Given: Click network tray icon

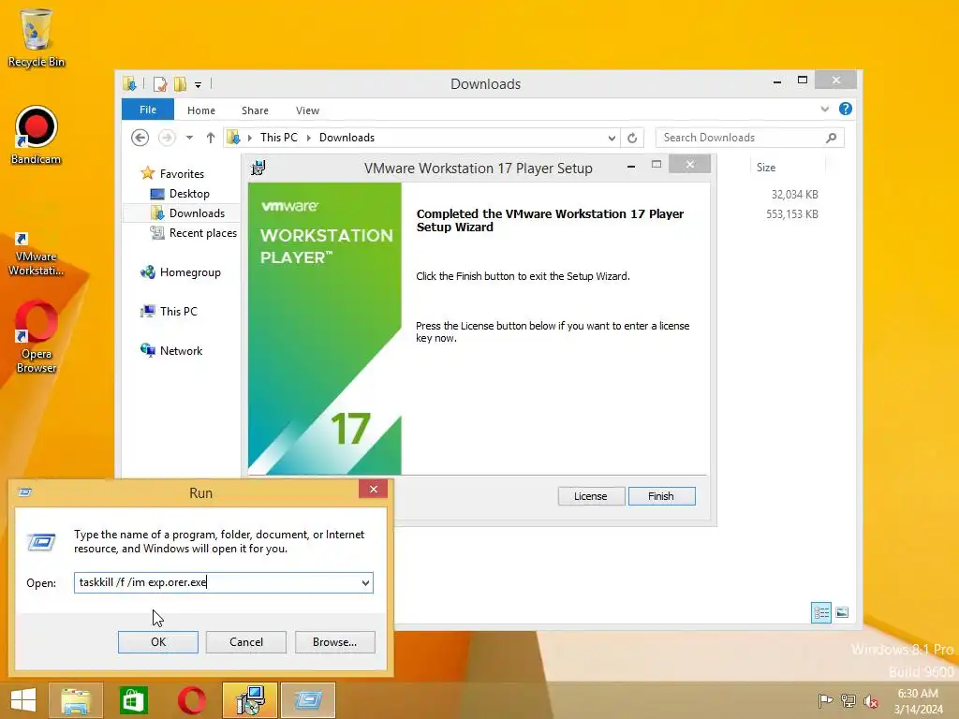Looking at the screenshot, I should tap(848, 700).
